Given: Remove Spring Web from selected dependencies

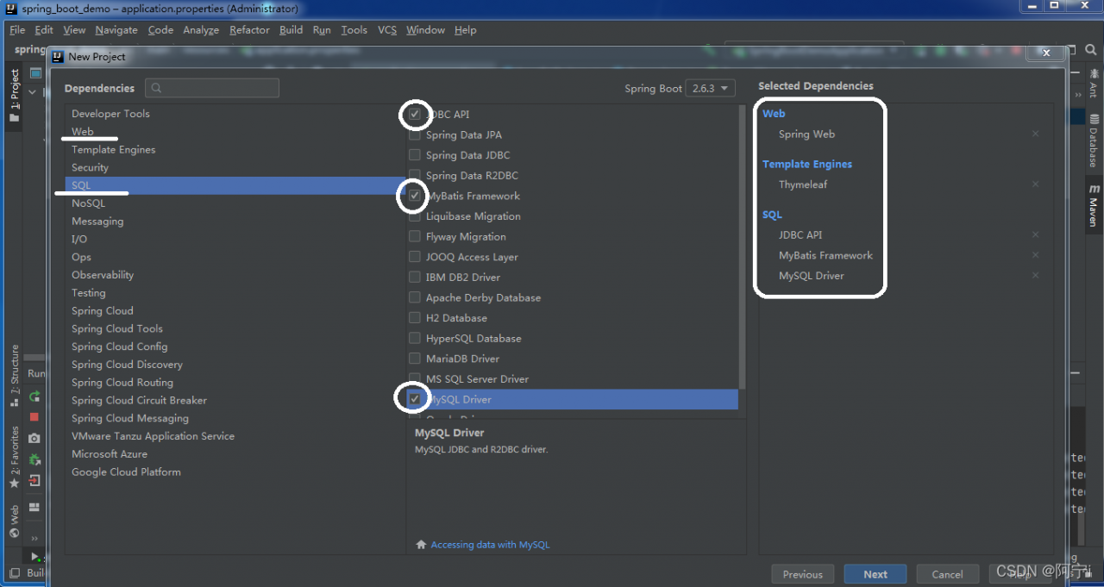Looking at the screenshot, I should [1036, 134].
